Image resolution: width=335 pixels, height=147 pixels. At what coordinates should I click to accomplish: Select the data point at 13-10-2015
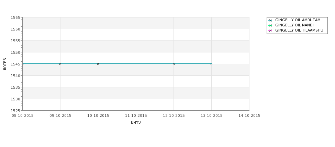coord(212,64)
